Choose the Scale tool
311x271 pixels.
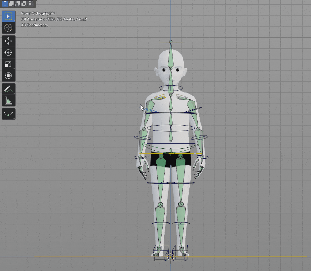coord(8,64)
